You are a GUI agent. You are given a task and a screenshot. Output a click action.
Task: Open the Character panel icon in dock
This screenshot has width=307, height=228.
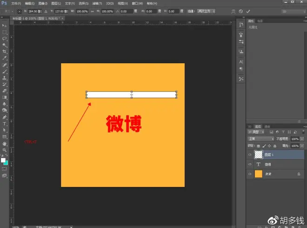[x=241, y=62]
